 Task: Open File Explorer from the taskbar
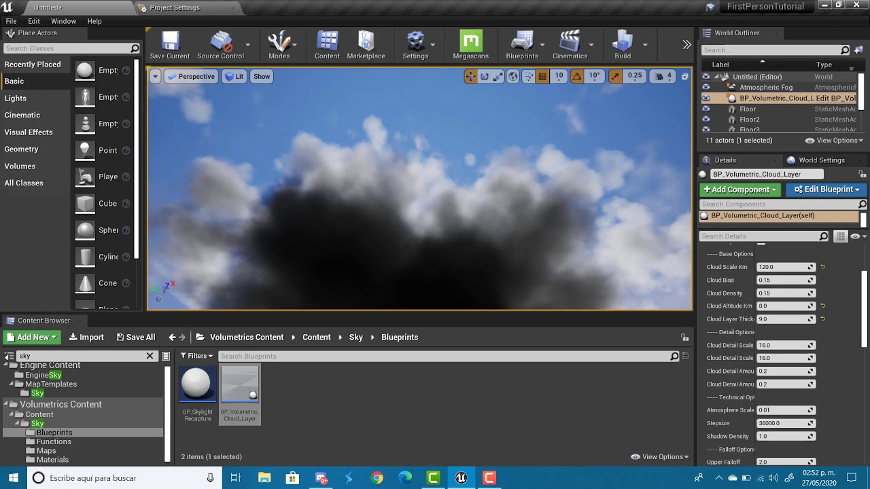(x=264, y=478)
